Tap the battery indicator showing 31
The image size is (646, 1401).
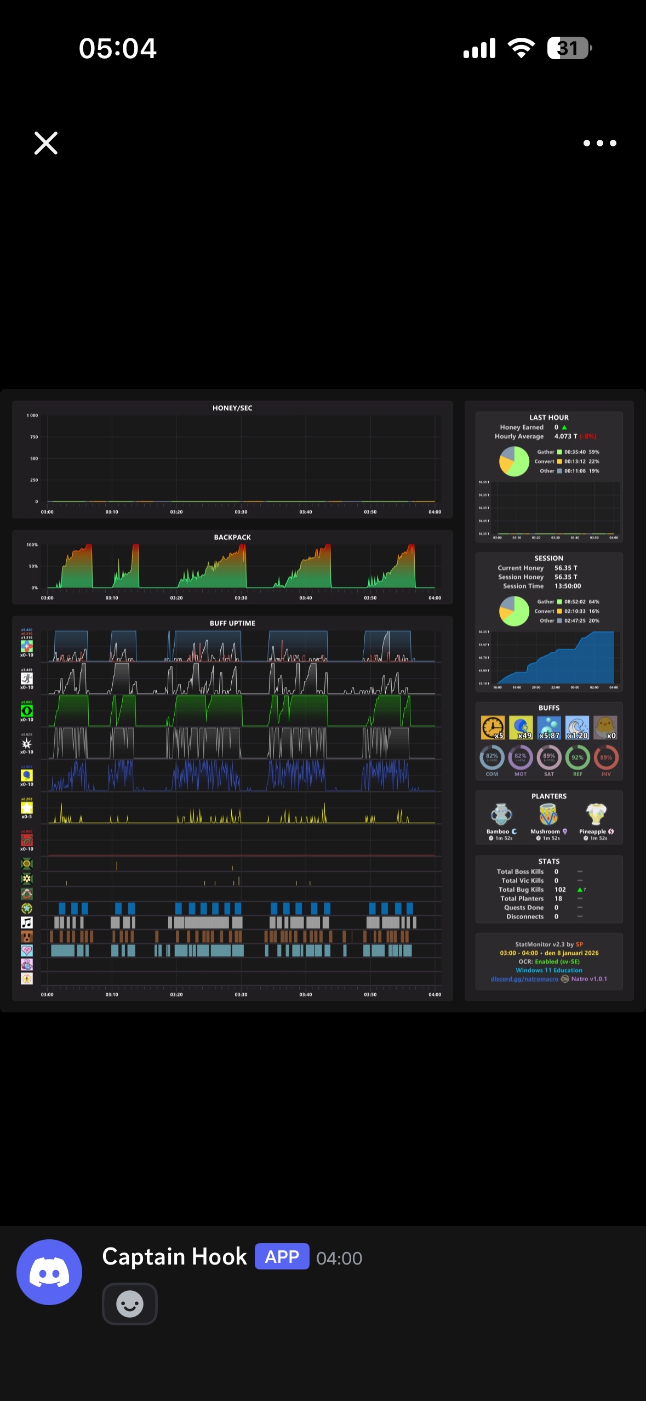point(569,48)
